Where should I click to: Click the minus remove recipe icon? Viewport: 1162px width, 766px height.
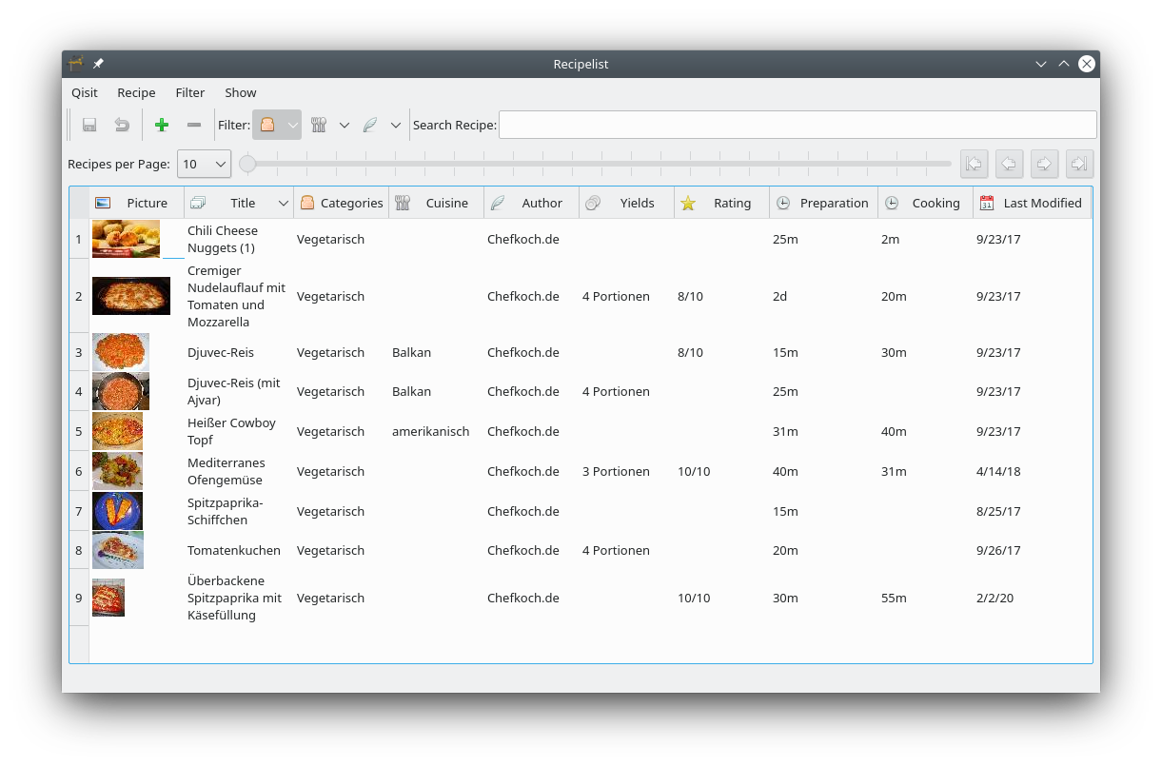(194, 125)
